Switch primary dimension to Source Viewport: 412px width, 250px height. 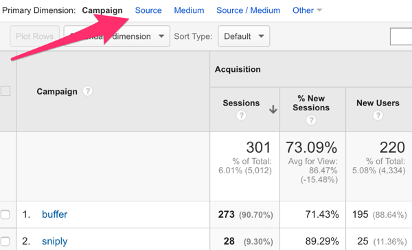(148, 10)
